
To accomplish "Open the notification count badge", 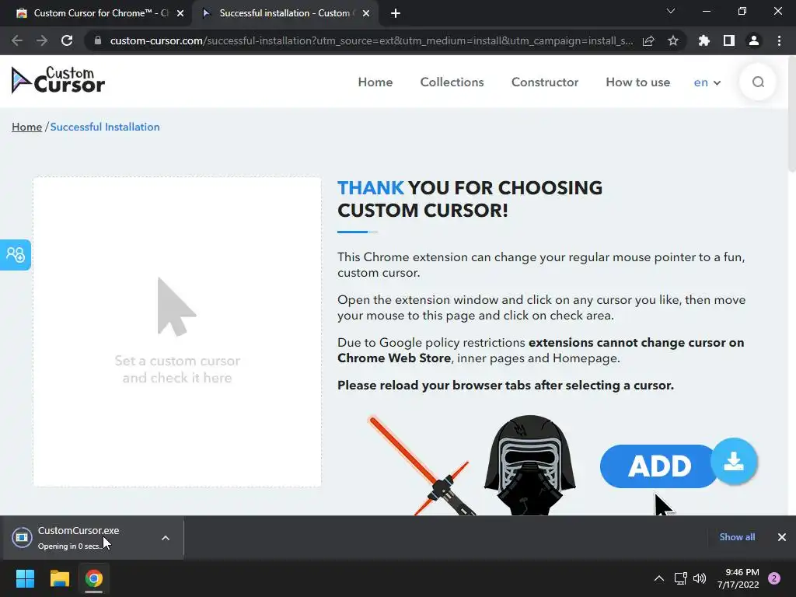I will (774, 578).
